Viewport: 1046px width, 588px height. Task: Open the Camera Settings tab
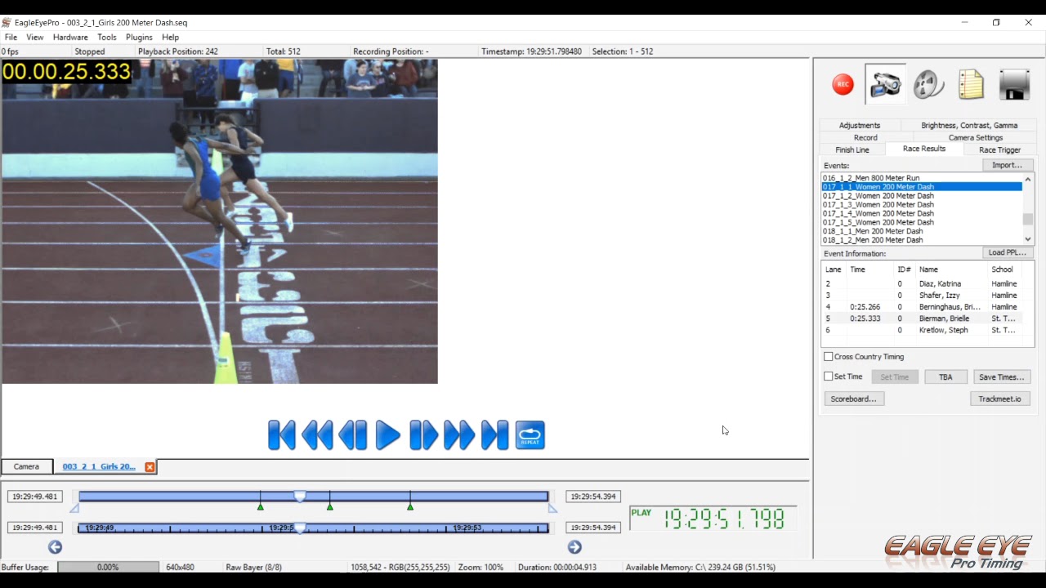click(x=976, y=138)
